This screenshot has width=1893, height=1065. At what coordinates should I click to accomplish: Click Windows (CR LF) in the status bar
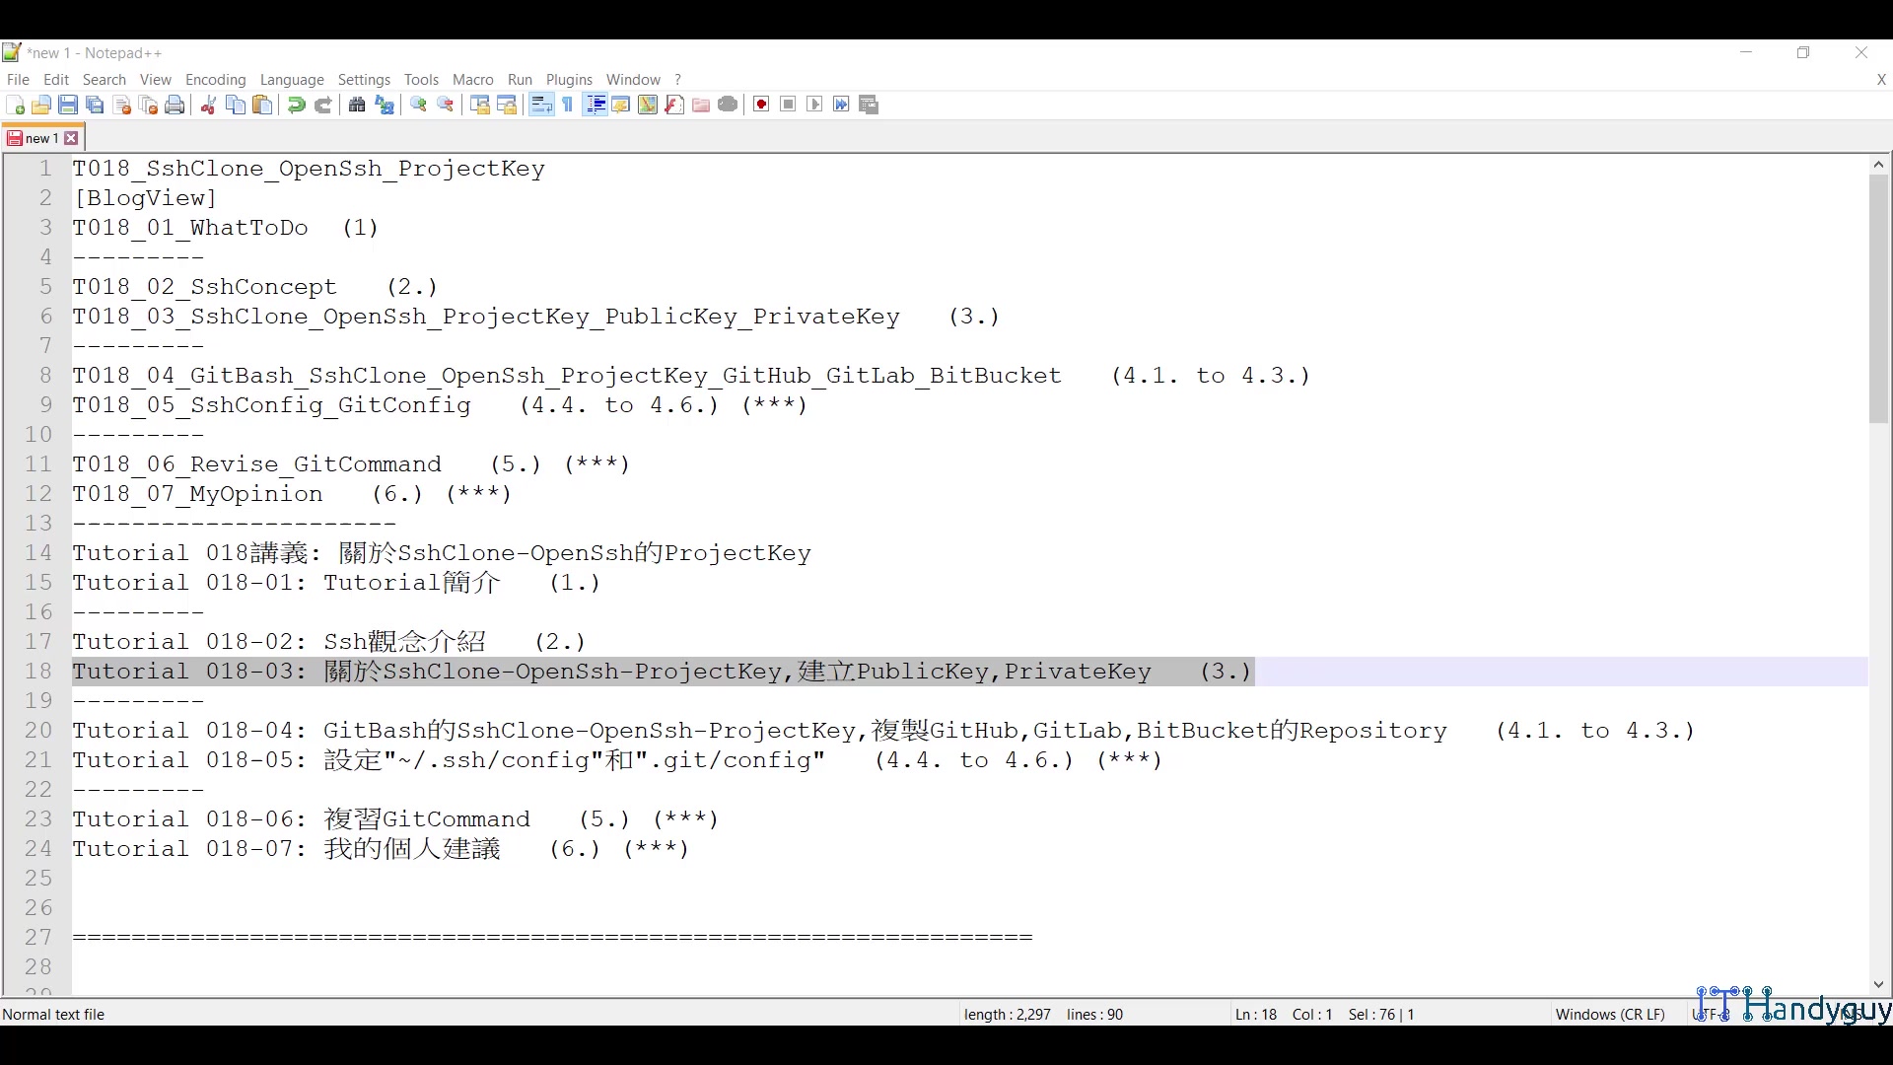1610,1014
